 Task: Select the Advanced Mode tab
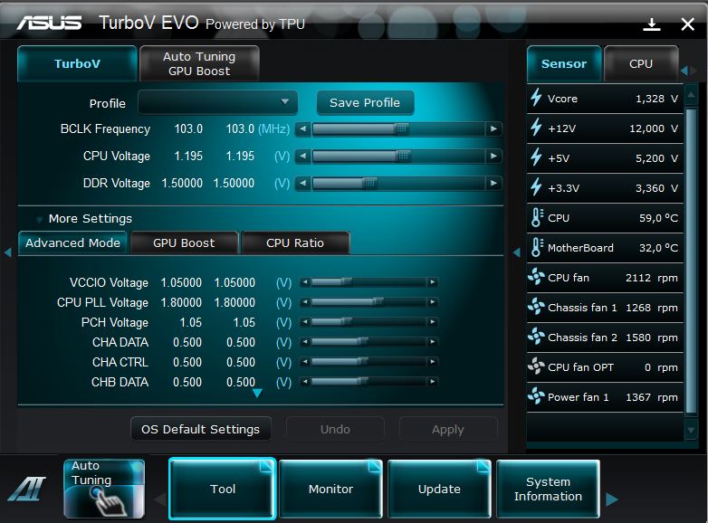[x=73, y=242]
